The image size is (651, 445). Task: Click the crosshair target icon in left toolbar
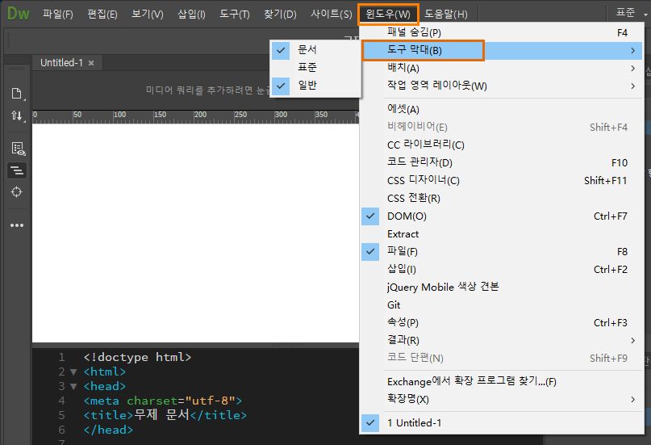tap(17, 192)
